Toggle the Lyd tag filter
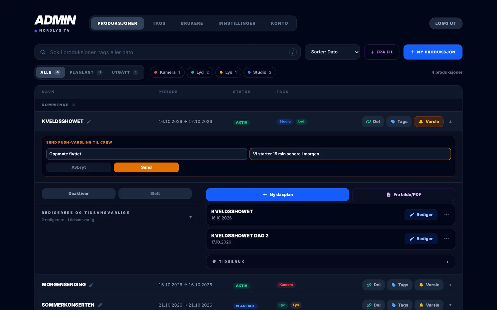 [200, 72]
